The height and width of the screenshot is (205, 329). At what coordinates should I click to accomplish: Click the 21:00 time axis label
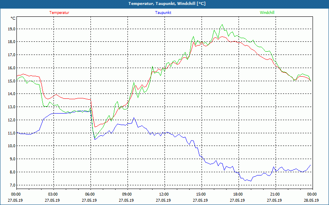click(275, 194)
